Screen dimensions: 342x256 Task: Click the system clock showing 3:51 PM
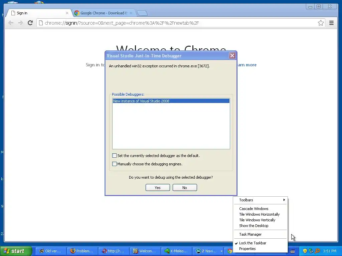[x=330, y=251]
